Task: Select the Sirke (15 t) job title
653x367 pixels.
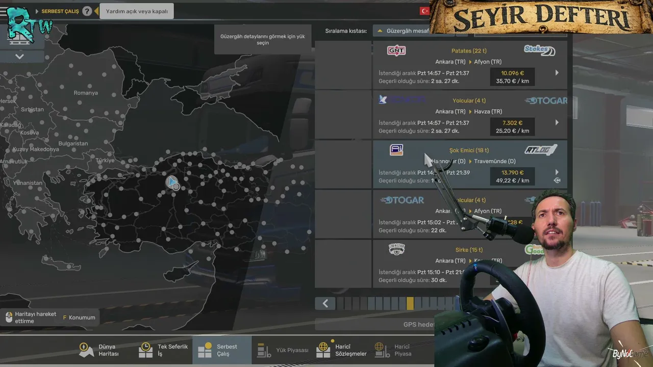Action: tap(469, 250)
